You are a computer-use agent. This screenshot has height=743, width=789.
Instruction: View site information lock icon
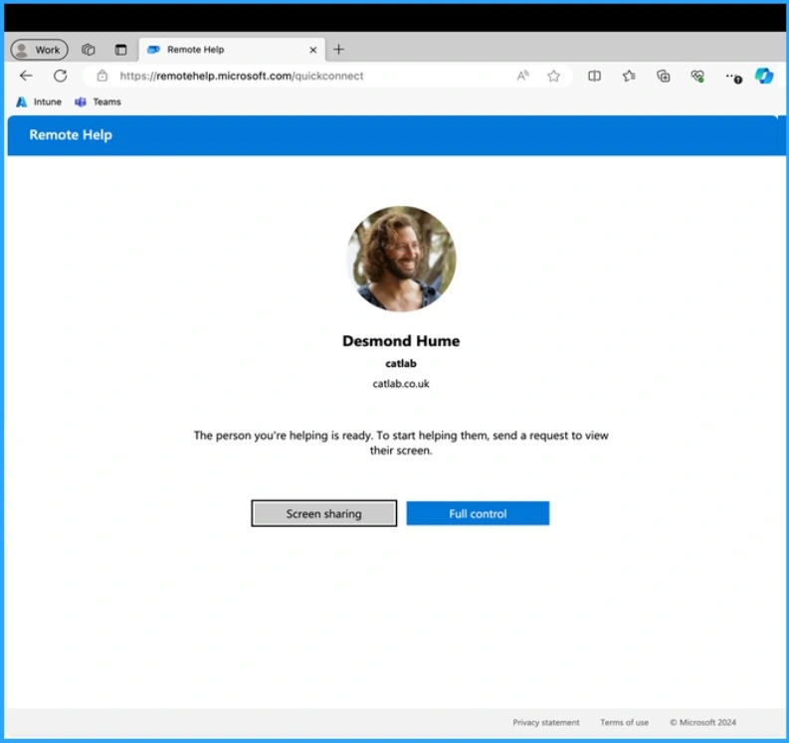[x=102, y=76]
